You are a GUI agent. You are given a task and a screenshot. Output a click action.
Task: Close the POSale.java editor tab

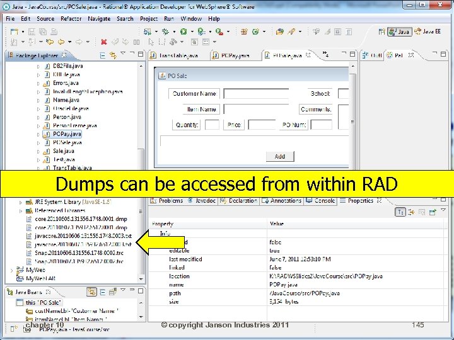(308, 55)
